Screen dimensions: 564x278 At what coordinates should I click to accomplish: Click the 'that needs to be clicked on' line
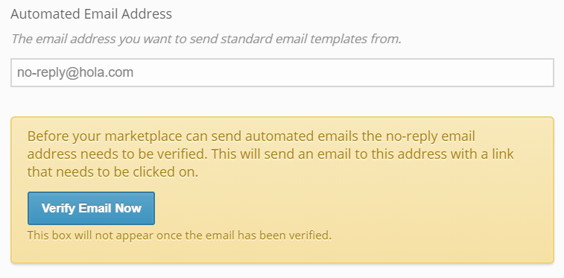click(113, 172)
